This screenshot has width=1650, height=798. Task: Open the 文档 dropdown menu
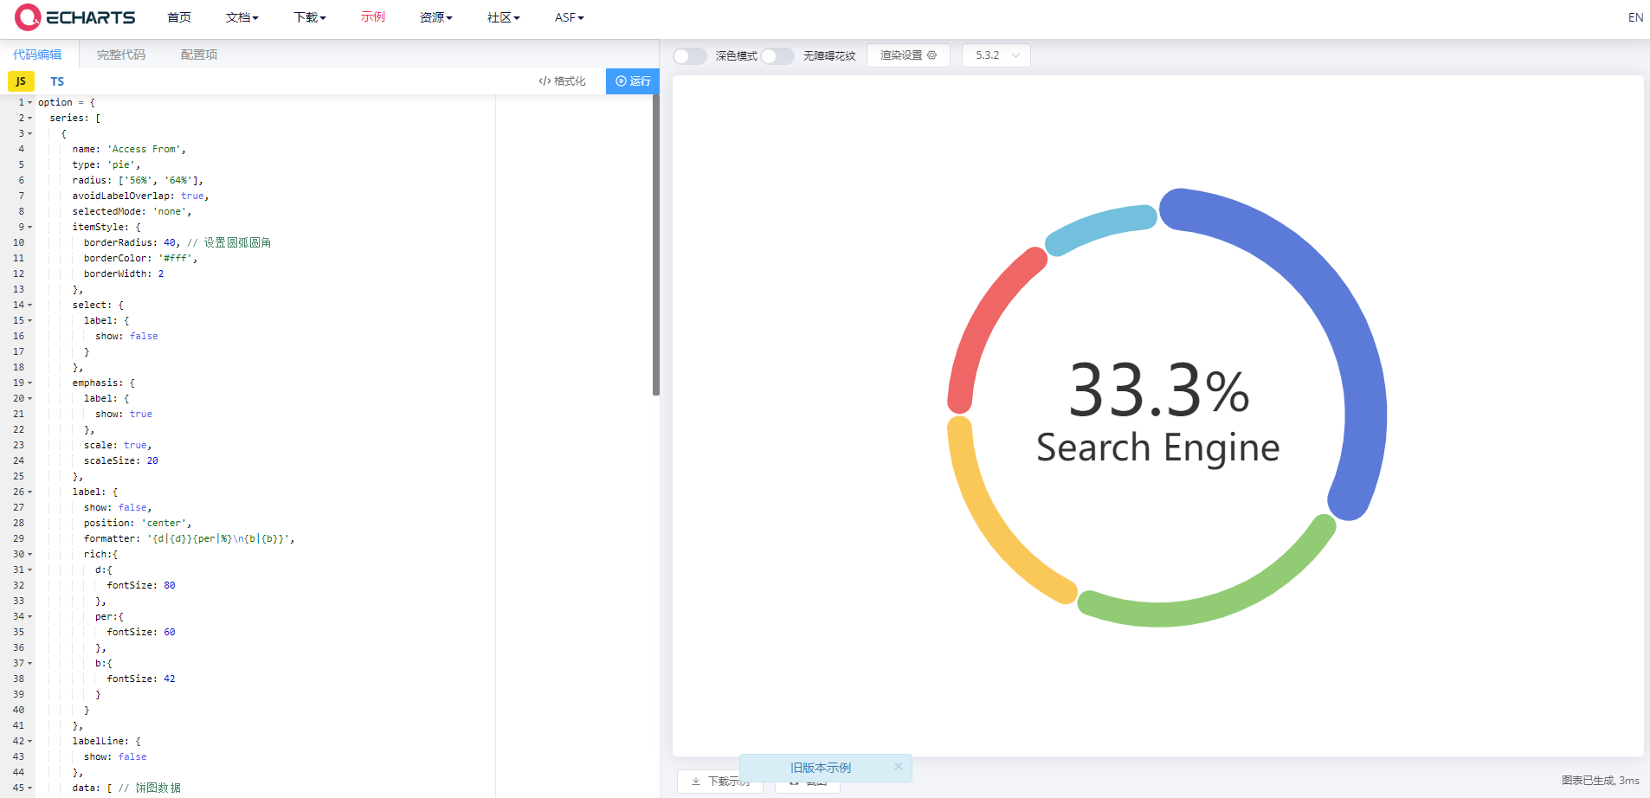(x=242, y=17)
